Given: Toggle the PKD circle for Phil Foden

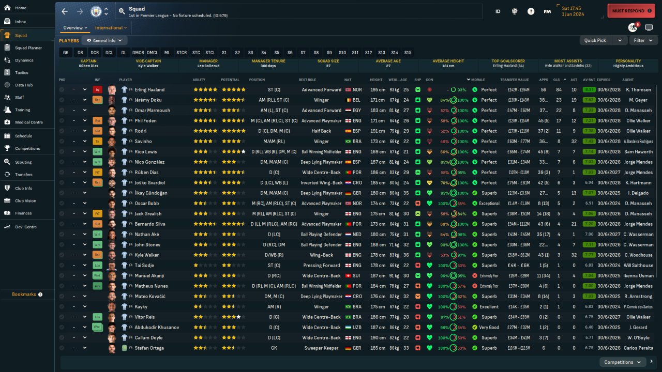Looking at the screenshot, I should coord(62,120).
